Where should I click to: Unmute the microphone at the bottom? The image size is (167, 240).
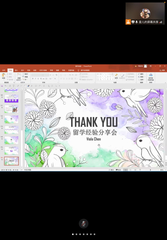coord(83,223)
